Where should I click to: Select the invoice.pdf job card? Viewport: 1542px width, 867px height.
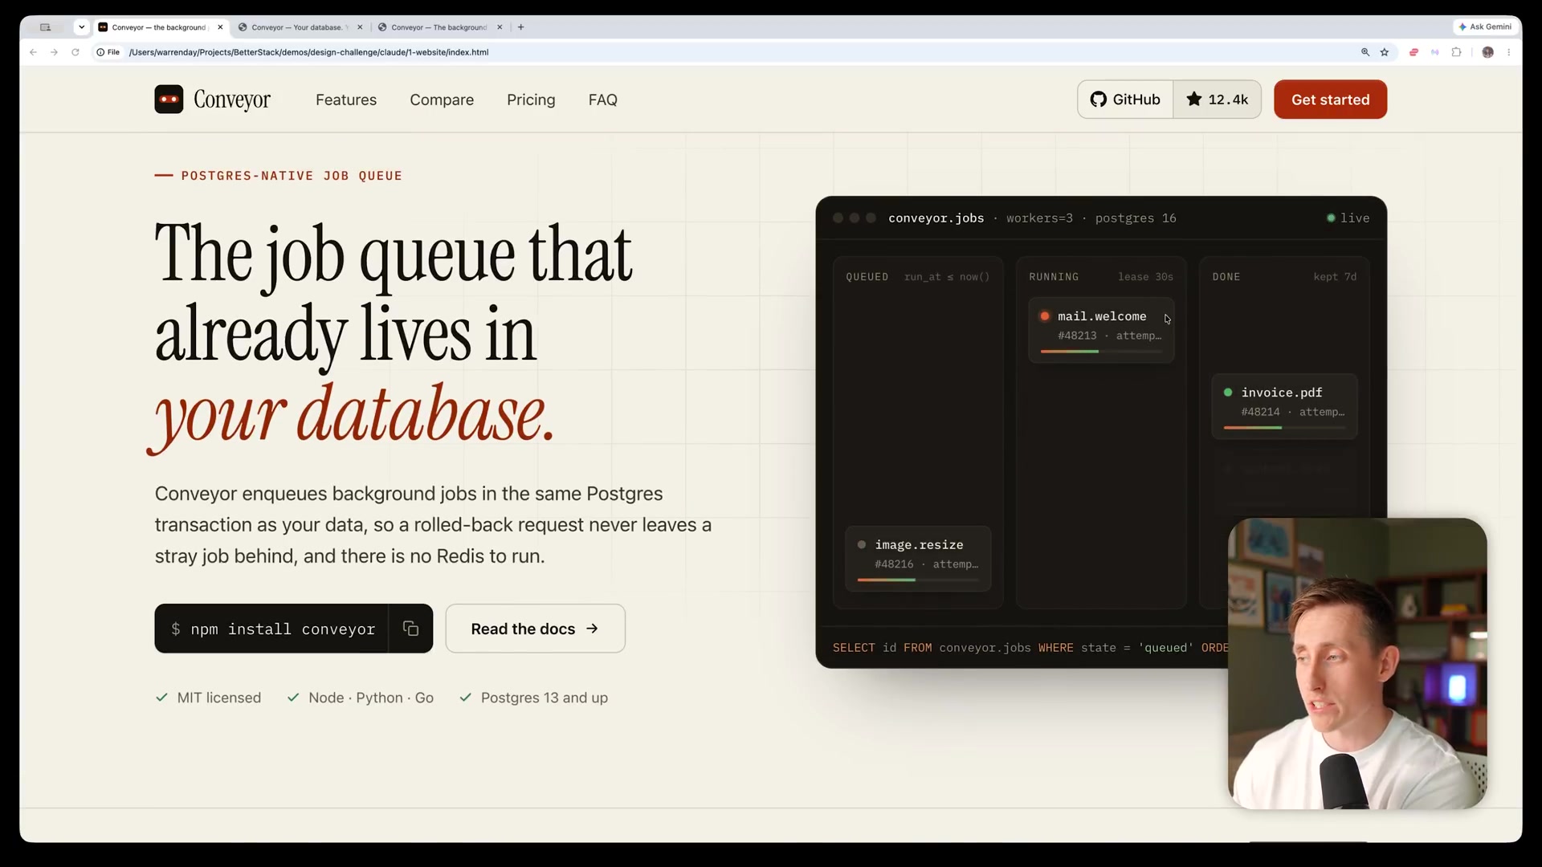pos(1284,406)
